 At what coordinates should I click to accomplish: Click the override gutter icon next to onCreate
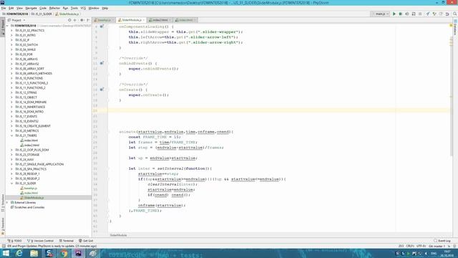point(102,90)
